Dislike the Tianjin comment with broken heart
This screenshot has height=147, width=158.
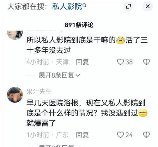146,62
